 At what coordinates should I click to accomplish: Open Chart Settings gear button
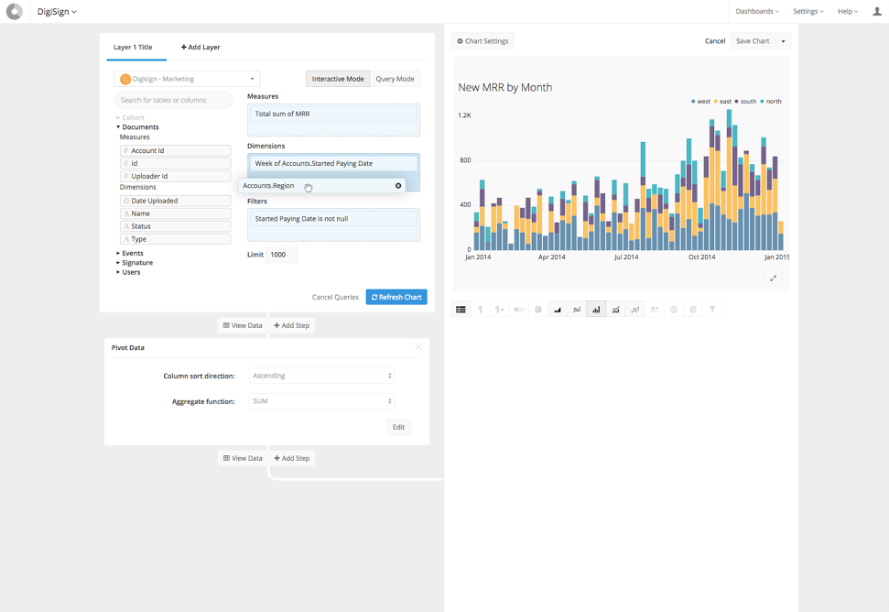483,41
